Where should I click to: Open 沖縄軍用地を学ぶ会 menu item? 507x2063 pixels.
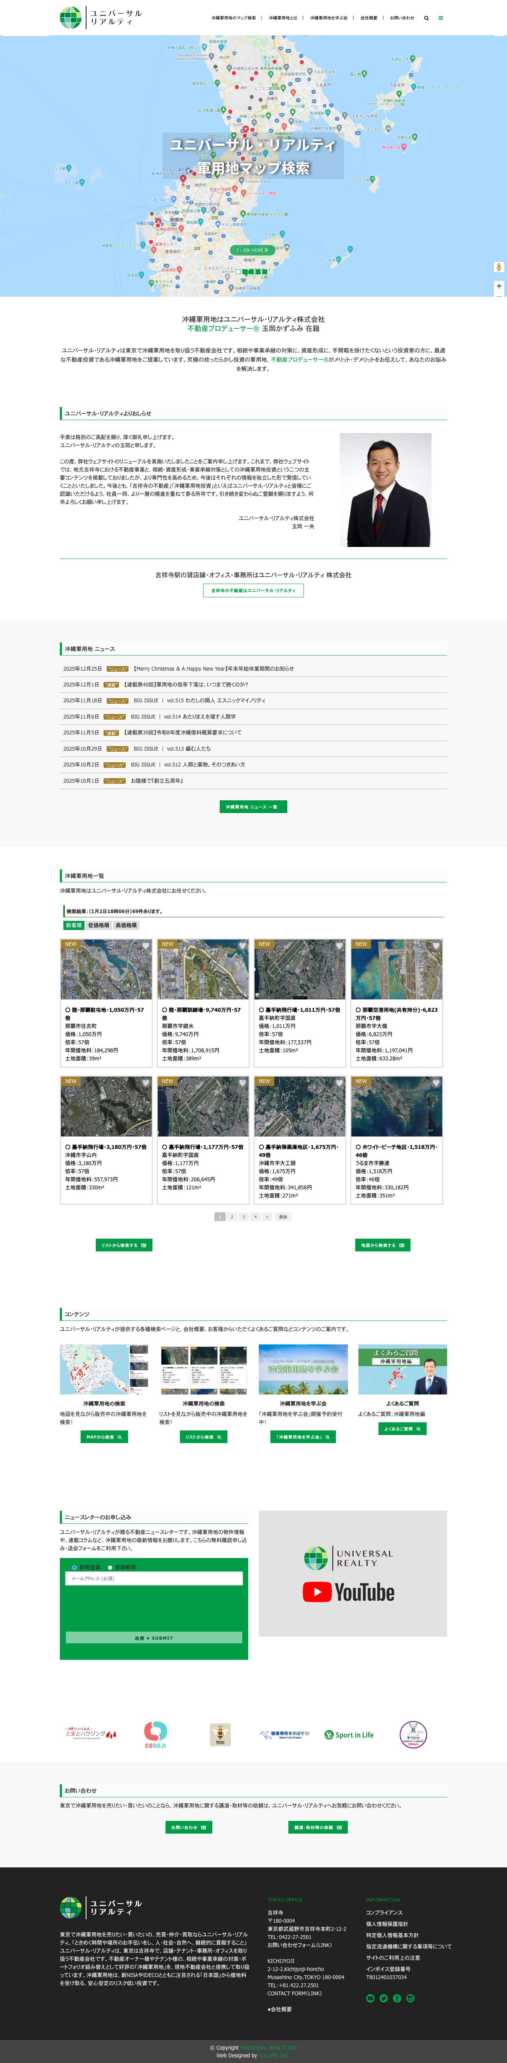coord(329,18)
